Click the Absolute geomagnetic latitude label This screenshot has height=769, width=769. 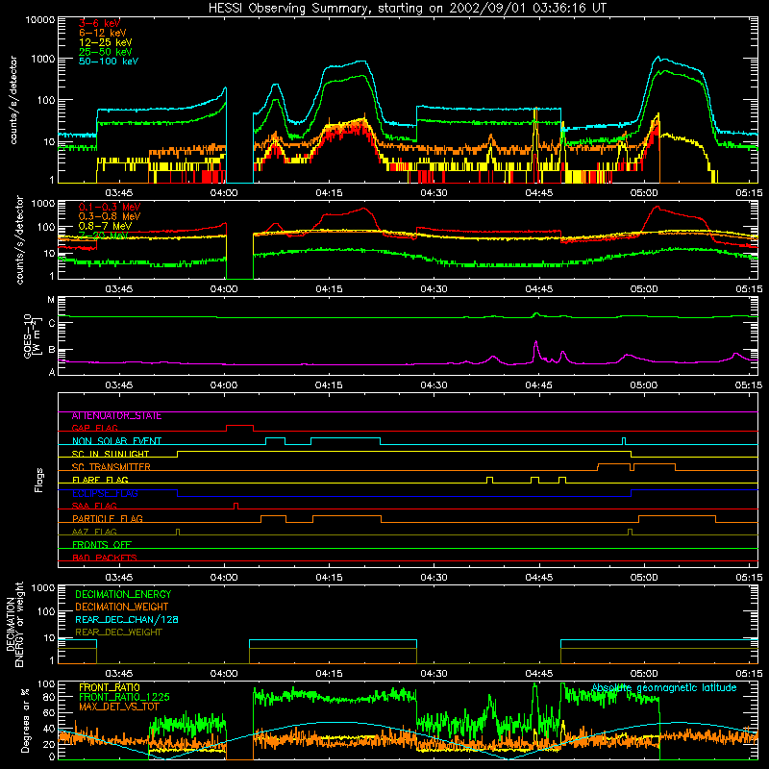664,688
